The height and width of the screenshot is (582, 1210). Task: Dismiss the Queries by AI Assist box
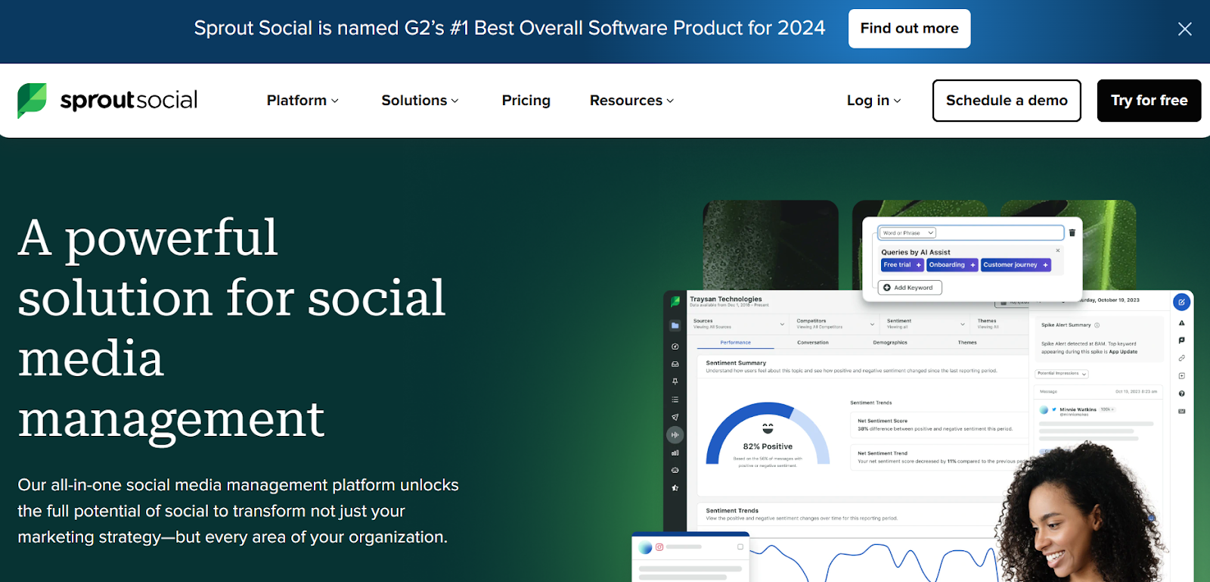pyautogui.click(x=1057, y=251)
